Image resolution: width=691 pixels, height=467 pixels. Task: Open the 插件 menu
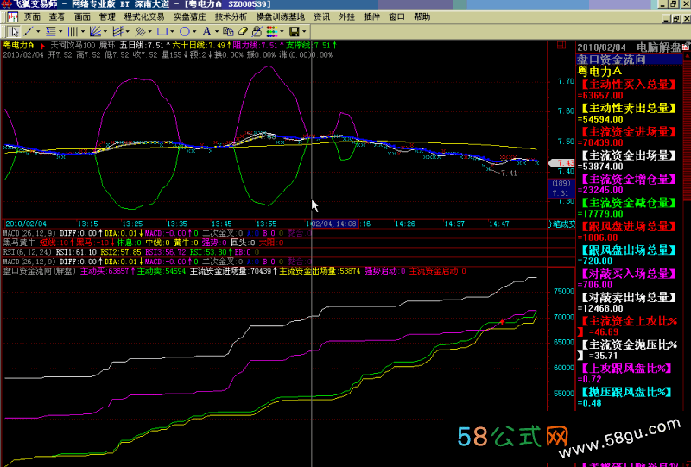coord(372,17)
